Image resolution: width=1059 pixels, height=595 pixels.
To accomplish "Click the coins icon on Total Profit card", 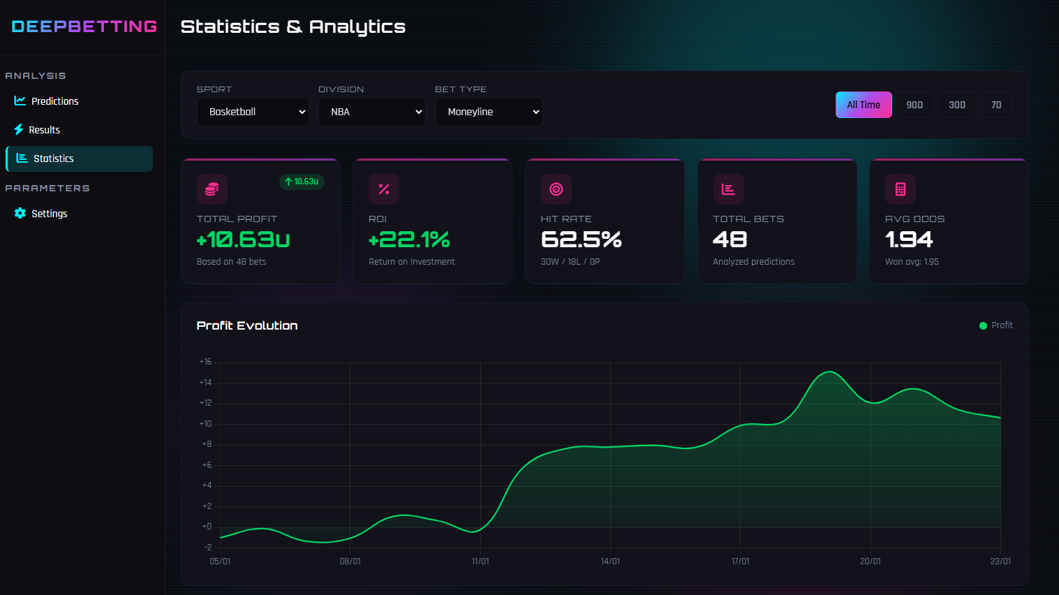I will pyautogui.click(x=212, y=189).
